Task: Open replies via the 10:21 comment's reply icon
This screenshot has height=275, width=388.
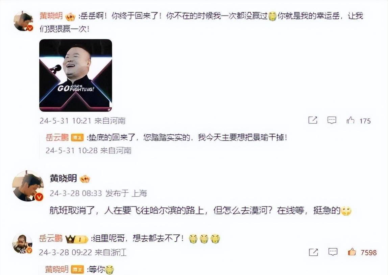Action: (332, 120)
